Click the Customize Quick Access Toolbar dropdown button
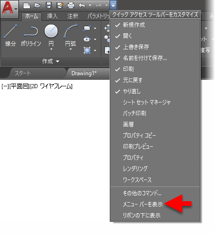The image size is (215, 234). pyautogui.click(x=113, y=5)
